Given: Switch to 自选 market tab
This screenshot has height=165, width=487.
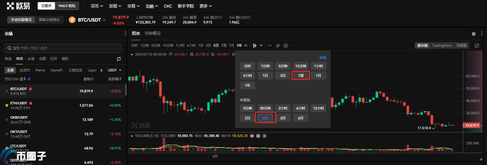Looking at the screenshot, I should [8, 59].
